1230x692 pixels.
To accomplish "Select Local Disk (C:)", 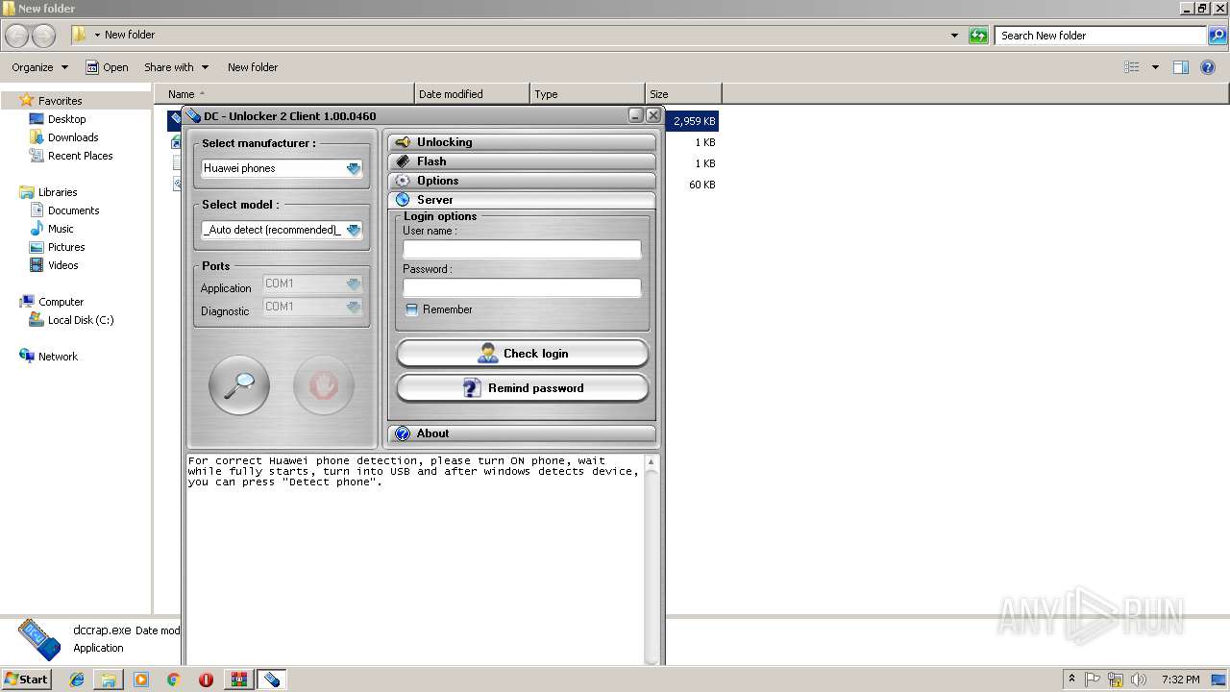I will point(81,320).
